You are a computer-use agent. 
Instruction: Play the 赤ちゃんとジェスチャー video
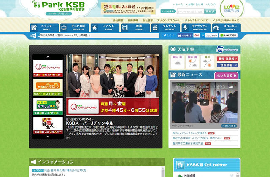[204, 103]
